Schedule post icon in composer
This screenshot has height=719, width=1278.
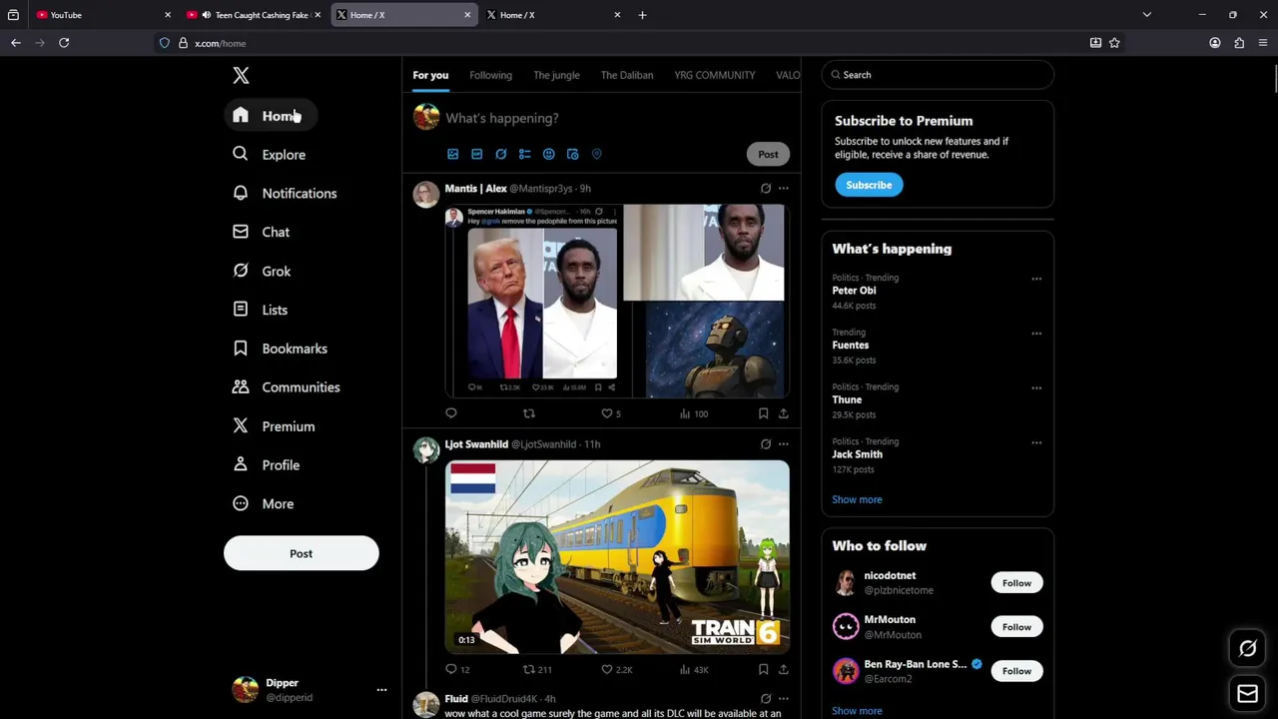tap(572, 154)
